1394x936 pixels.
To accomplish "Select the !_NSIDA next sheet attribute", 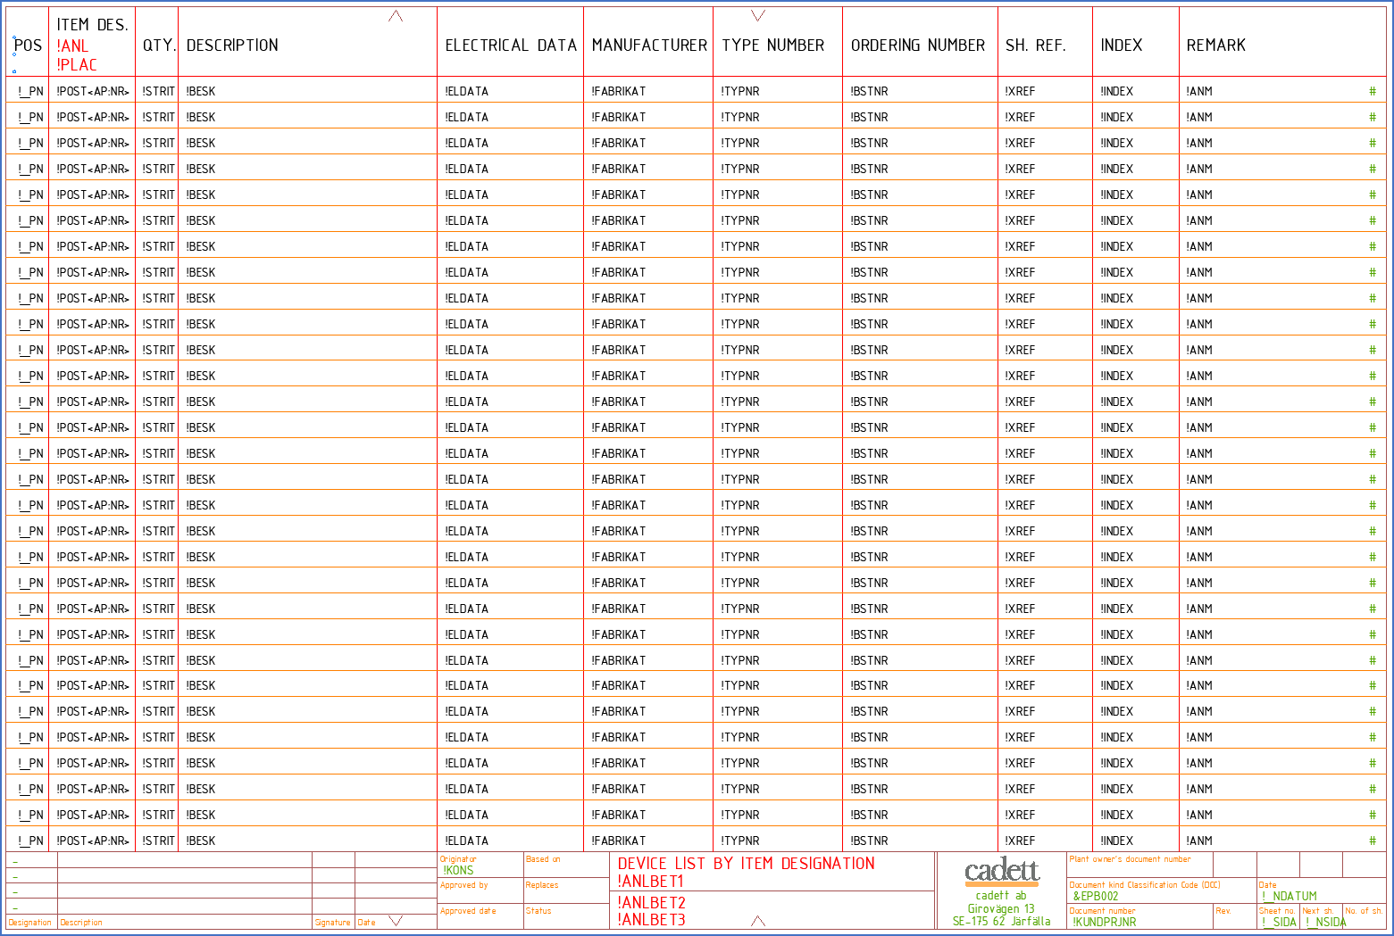I will [x=1326, y=923].
